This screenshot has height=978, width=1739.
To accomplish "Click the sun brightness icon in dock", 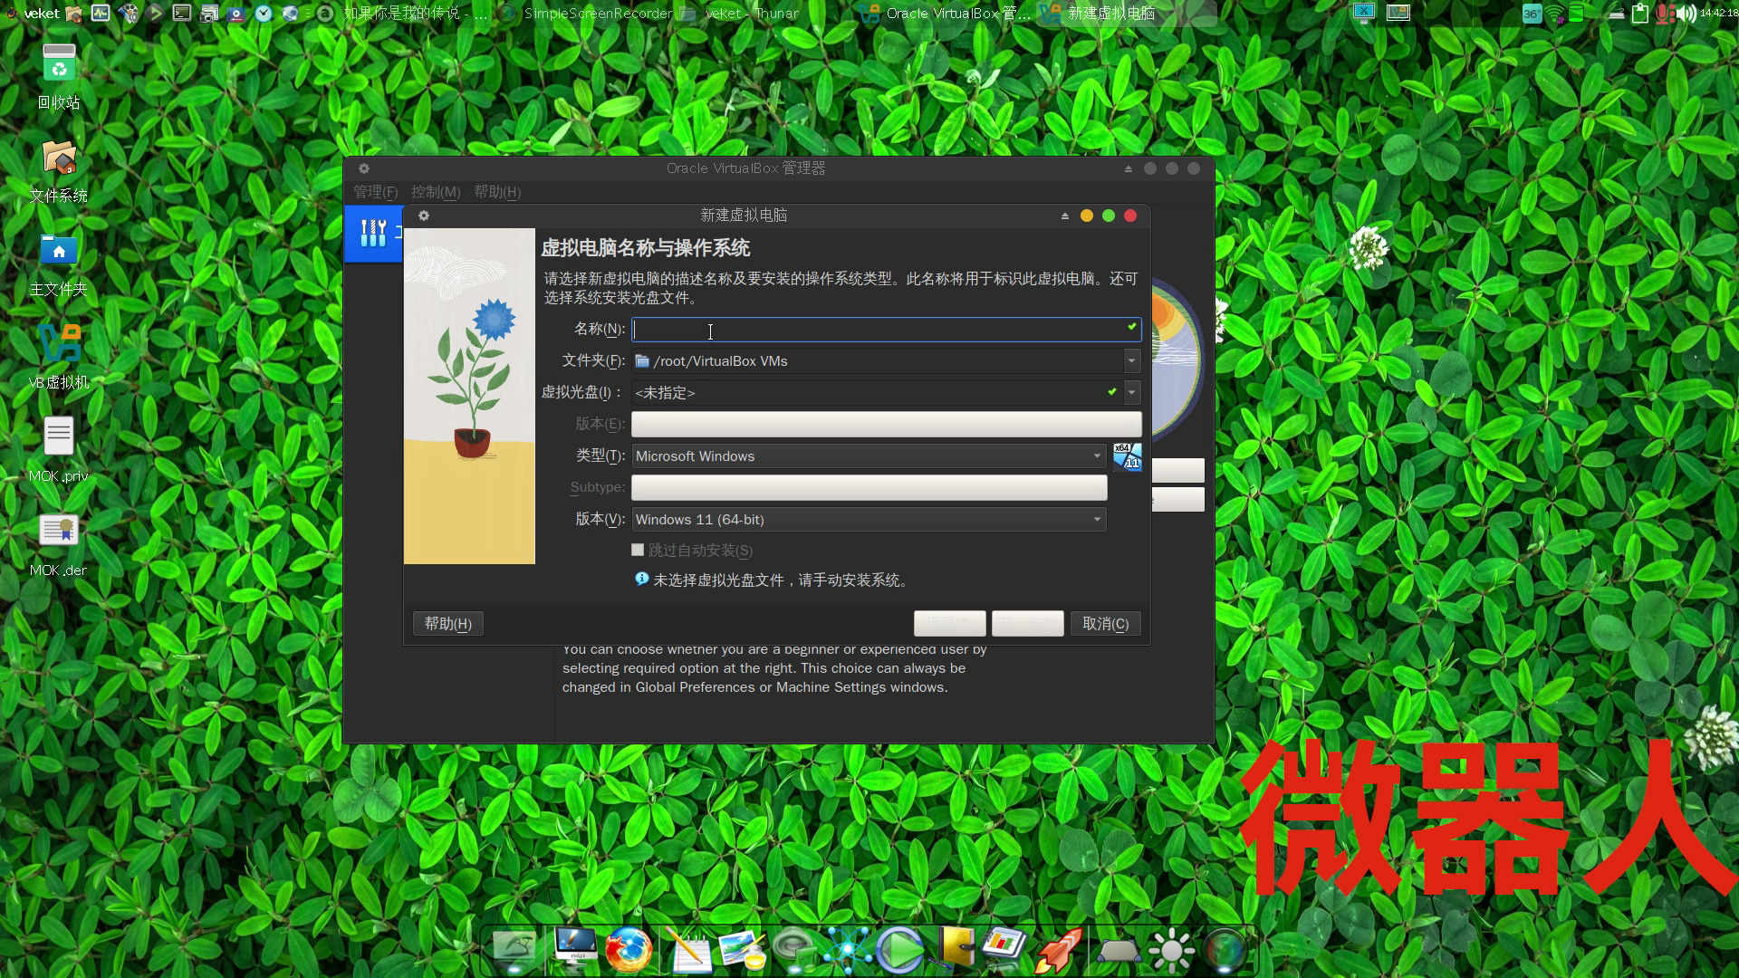I will tap(1171, 950).
